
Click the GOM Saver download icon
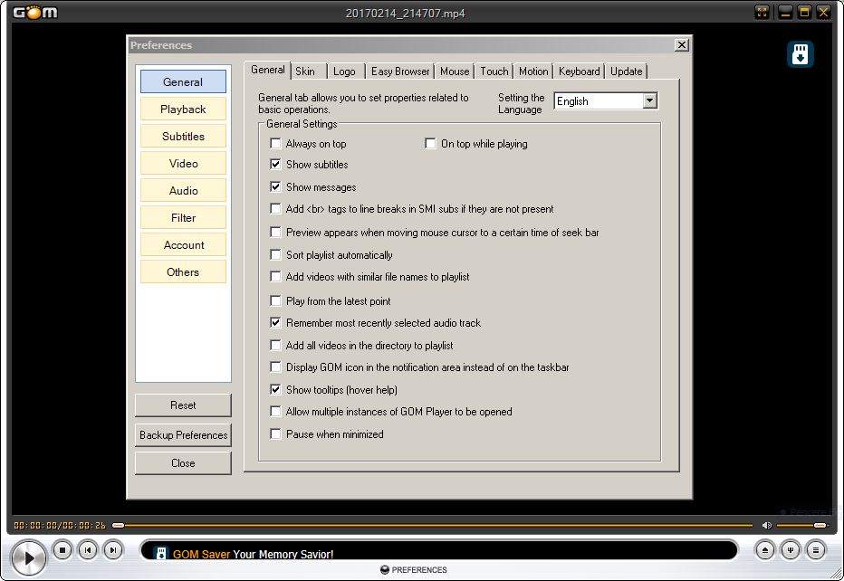(x=800, y=54)
